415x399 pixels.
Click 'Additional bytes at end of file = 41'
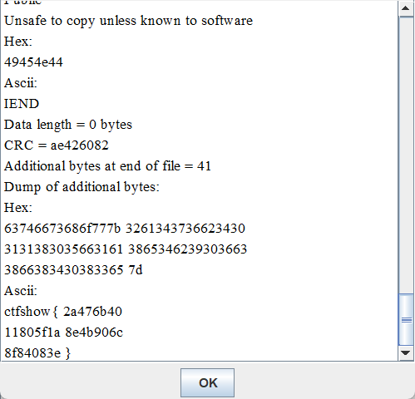(x=107, y=166)
